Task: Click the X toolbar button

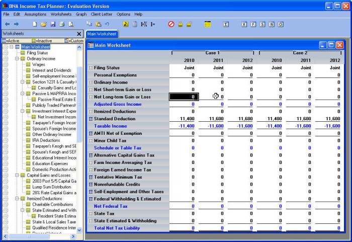Action: (x=244, y=24)
